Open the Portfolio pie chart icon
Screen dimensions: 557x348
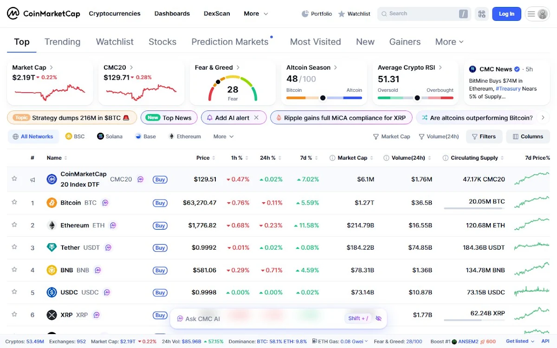pyautogui.click(x=305, y=14)
